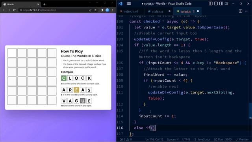Screen dimensions: 252x142
Task: Split the editor to the right
Action: tap(241, 11)
